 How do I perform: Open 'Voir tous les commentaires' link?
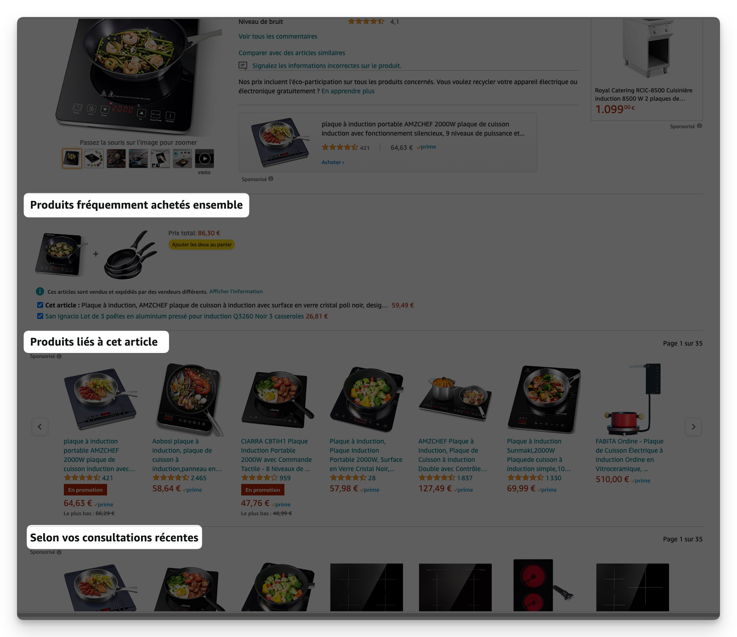(x=278, y=36)
